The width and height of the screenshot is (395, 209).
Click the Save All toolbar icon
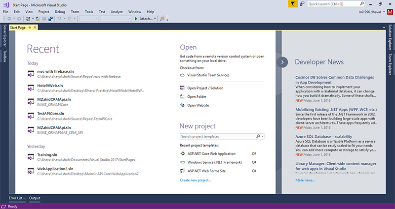point(50,19)
